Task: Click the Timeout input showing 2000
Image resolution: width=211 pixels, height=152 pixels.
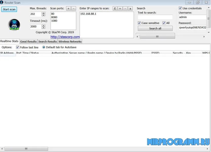Action: (36, 27)
